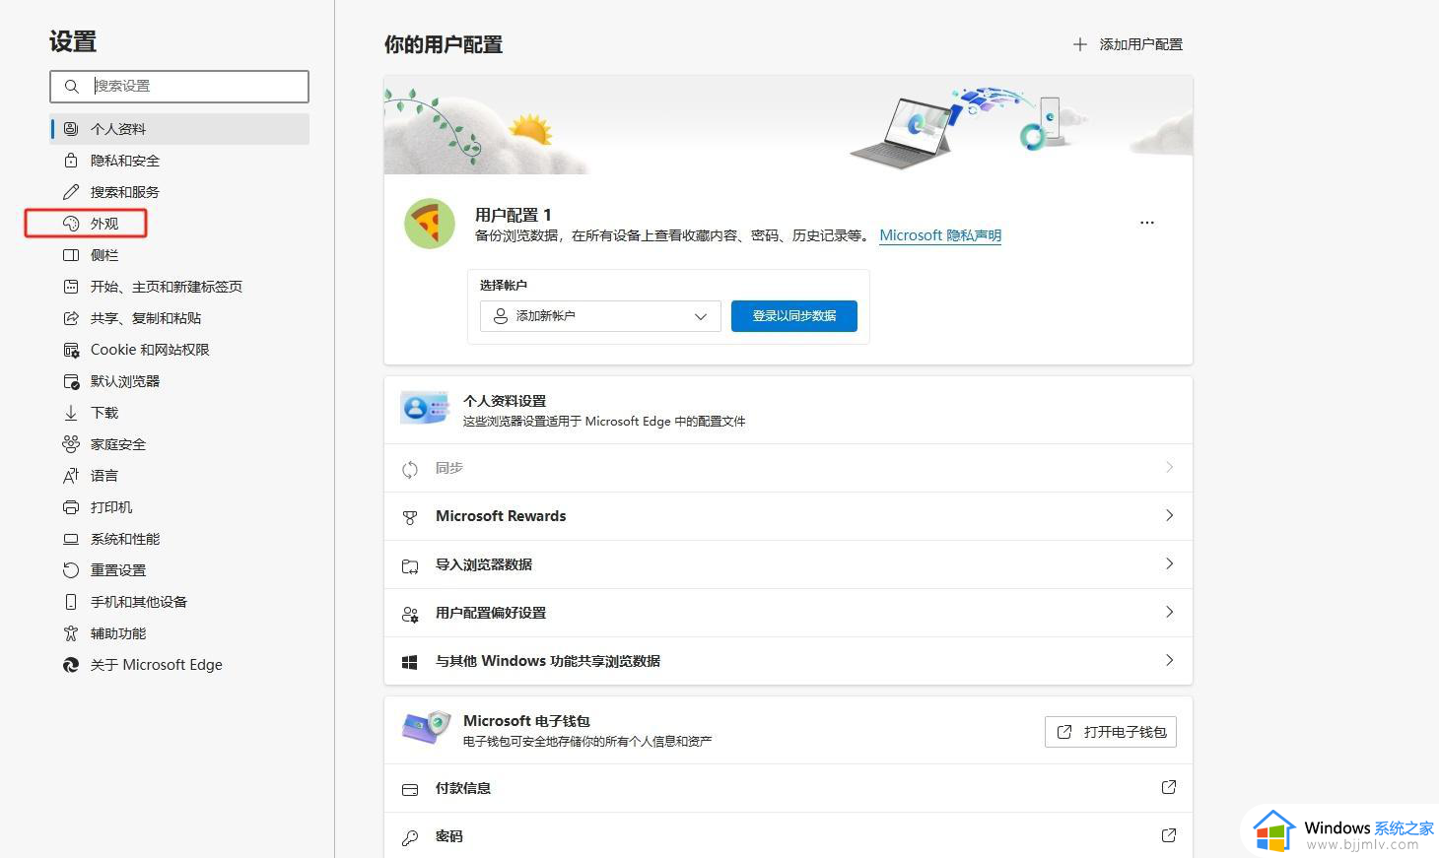1439x858 pixels.
Task: Click the family icon for 家庭安全
Action: click(71, 444)
